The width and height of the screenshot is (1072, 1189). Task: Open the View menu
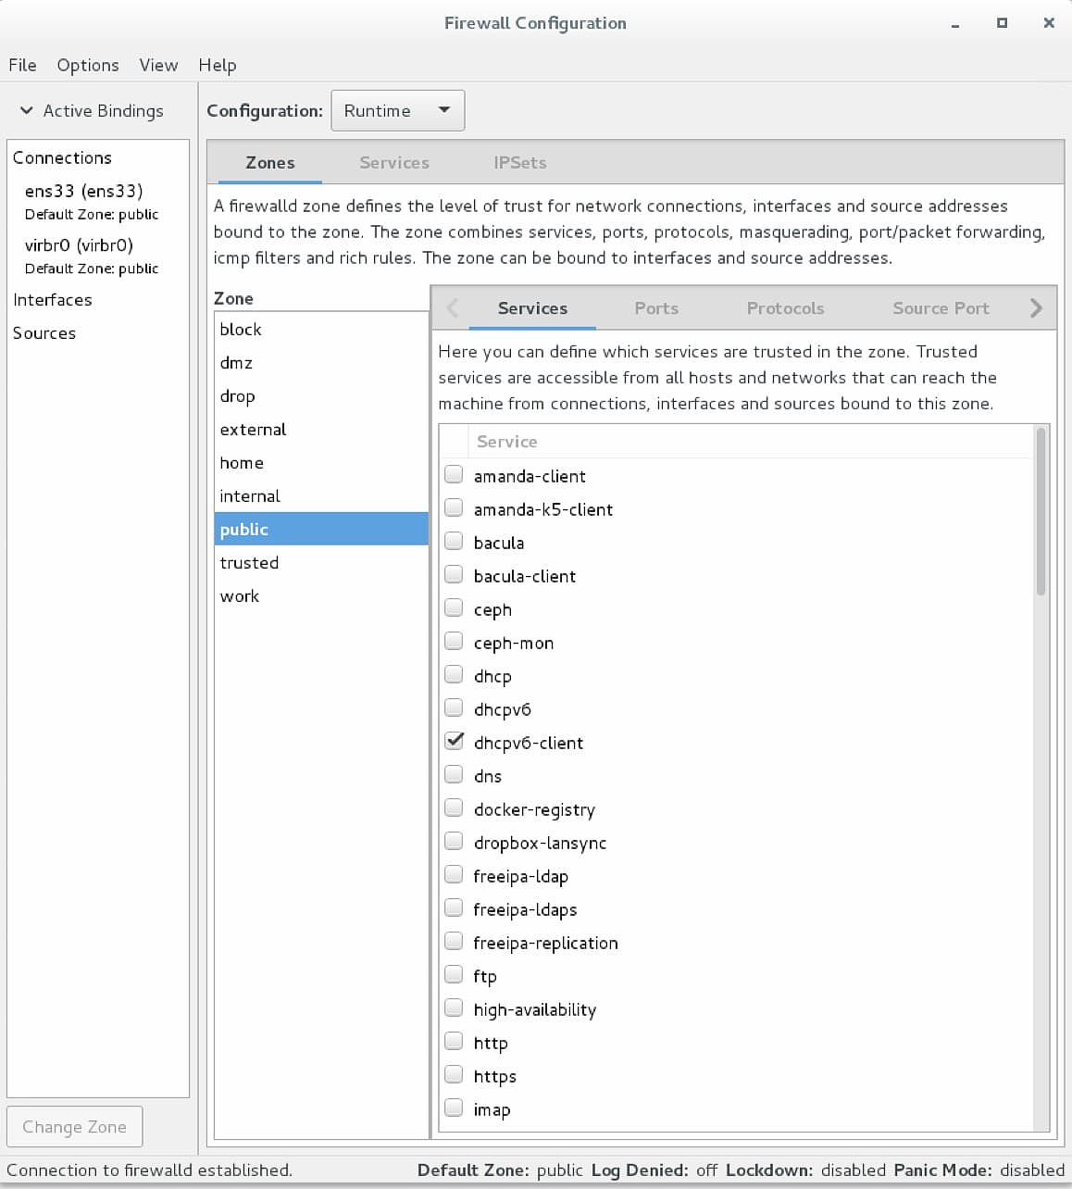pos(158,65)
